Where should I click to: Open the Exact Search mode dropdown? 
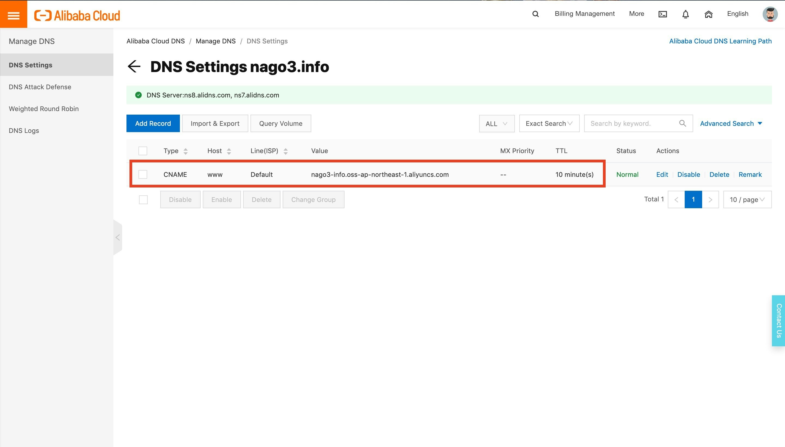tap(549, 123)
